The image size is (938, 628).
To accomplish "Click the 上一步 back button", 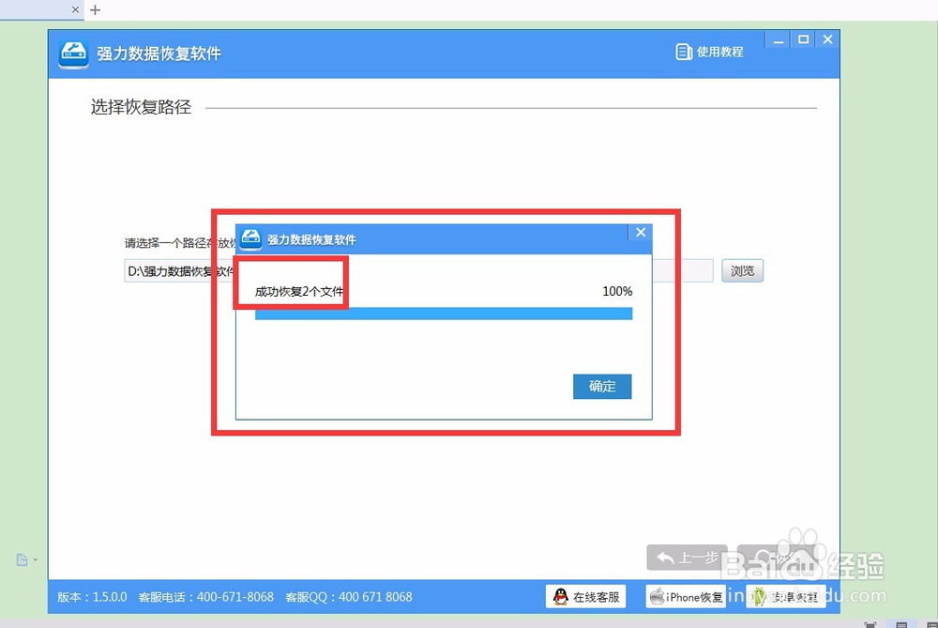I will [688, 558].
